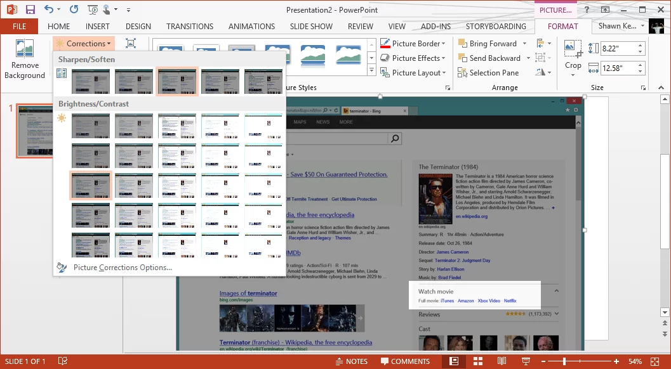Open the Selection Pane

pos(488,73)
